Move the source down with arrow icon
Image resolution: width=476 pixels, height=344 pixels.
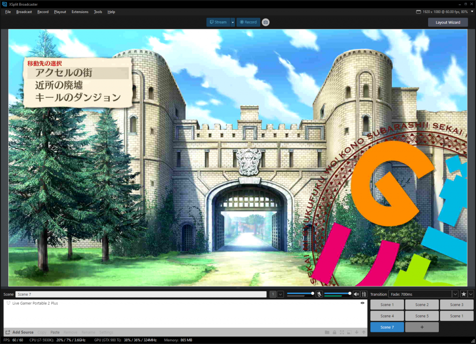click(357, 332)
